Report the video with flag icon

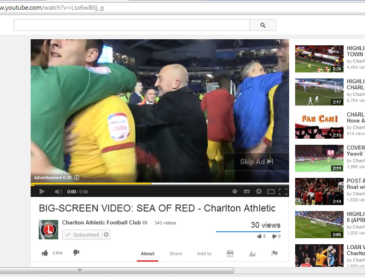point(274,253)
